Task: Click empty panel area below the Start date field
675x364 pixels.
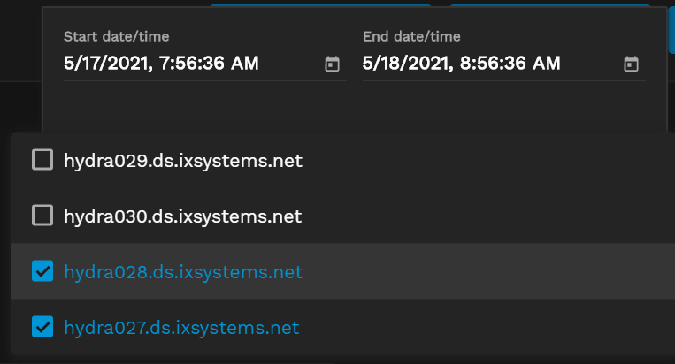Action: (203, 106)
